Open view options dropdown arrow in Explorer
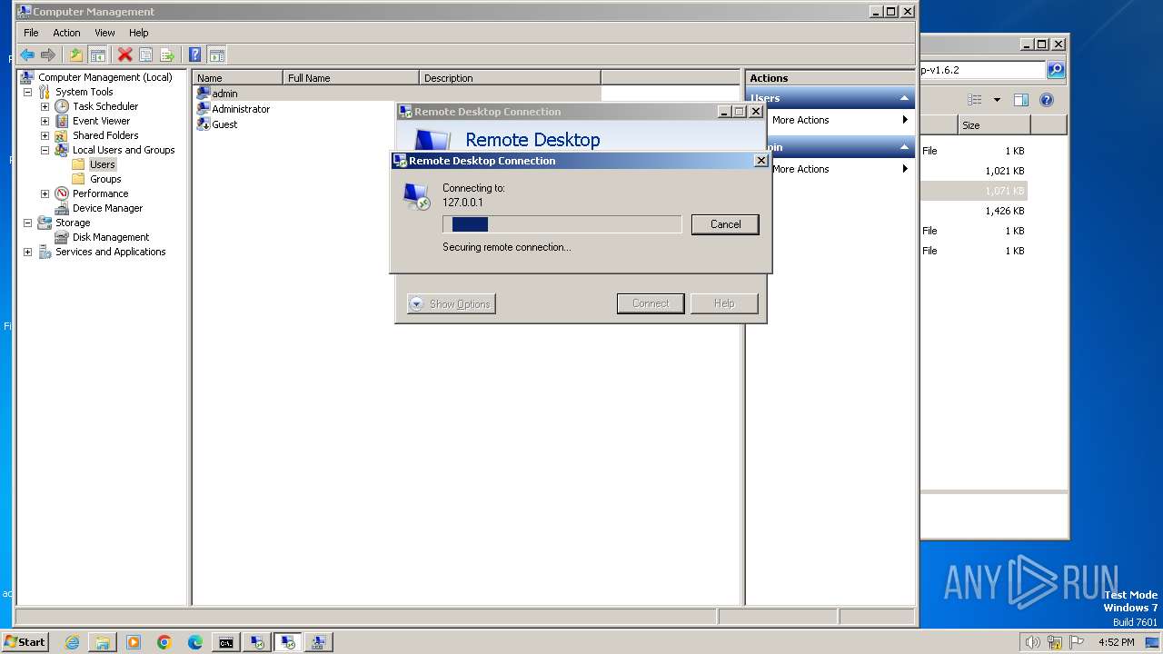Screen dimensions: 1163x654 point(997,100)
